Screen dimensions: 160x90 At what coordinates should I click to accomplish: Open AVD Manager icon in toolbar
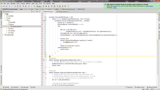[60, 6]
